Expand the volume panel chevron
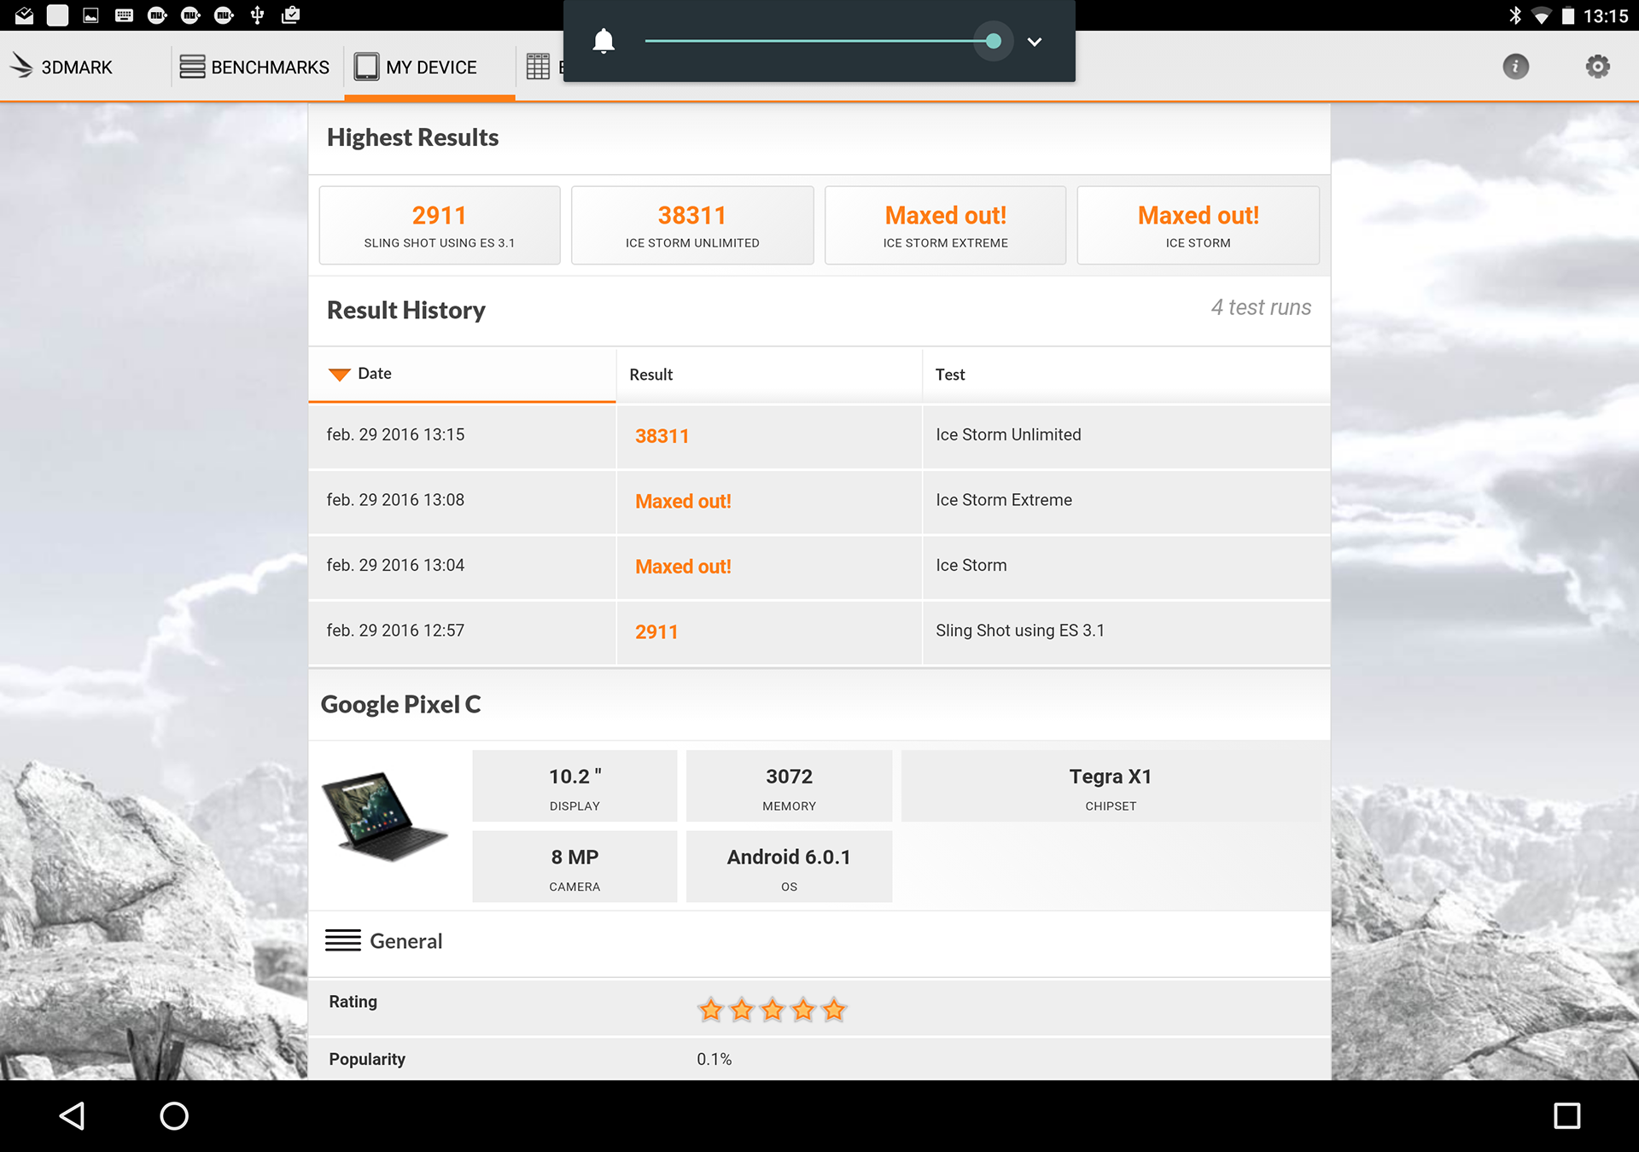Image resolution: width=1639 pixels, height=1152 pixels. click(1034, 42)
